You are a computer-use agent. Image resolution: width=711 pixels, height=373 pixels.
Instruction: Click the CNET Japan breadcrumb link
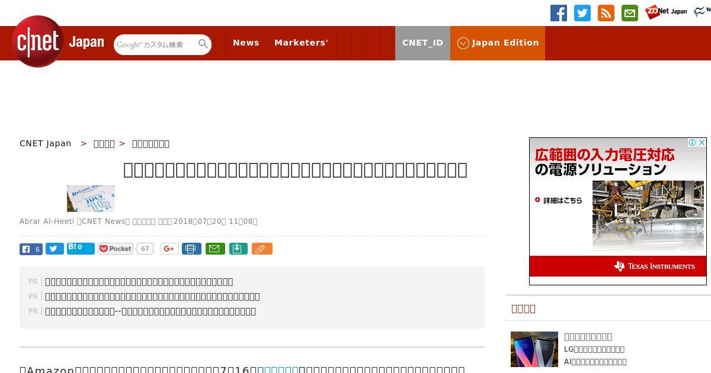tap(45, 143)
